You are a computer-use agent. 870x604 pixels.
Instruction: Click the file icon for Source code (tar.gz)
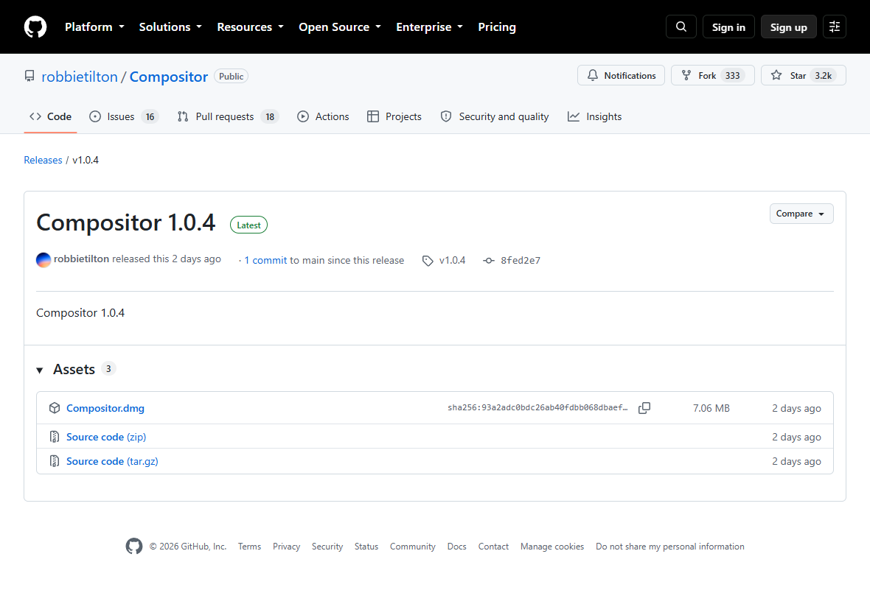55,461
